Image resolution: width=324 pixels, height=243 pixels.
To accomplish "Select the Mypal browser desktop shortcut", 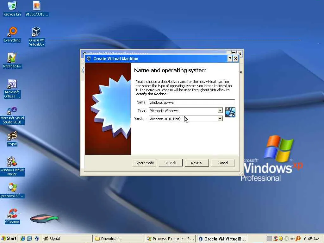I will point(12,139).
